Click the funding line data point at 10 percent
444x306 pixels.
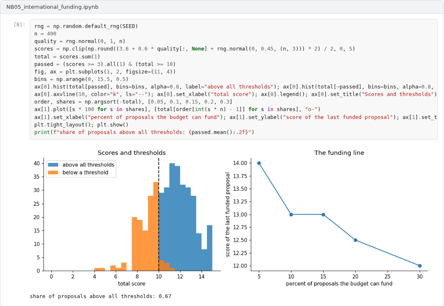point(291,215)
